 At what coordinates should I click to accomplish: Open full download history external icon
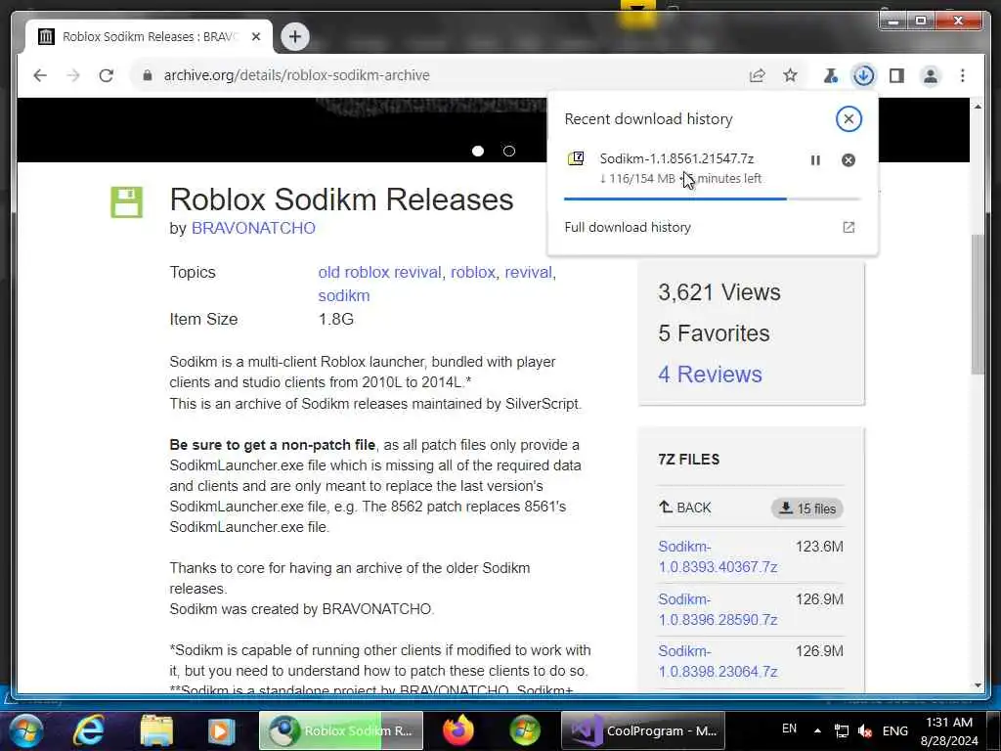pyautogui.click(x=849, y=227)
